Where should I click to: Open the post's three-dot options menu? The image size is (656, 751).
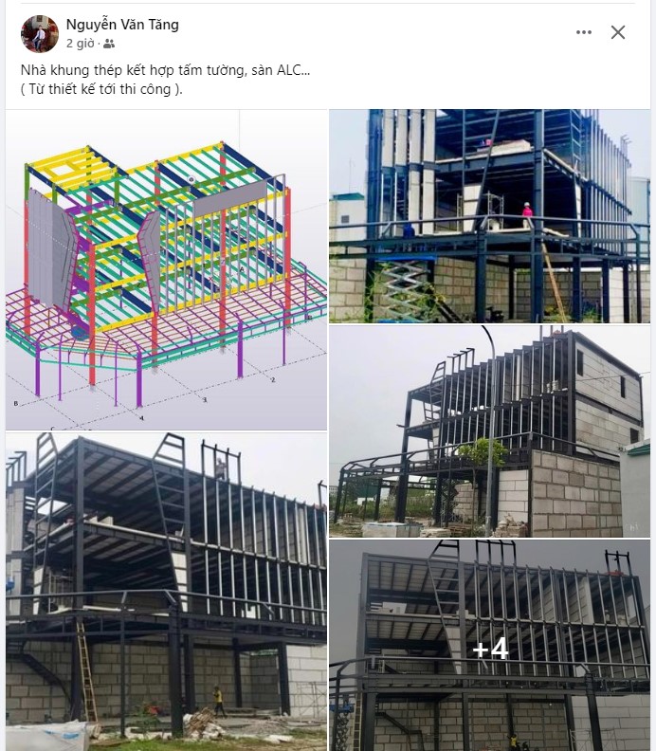click(x=584, y=32)
